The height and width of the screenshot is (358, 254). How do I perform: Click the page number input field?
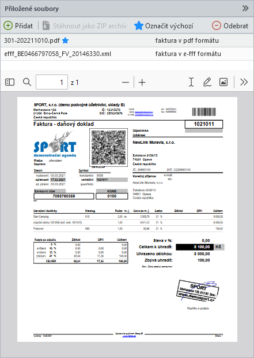[52, 82]
